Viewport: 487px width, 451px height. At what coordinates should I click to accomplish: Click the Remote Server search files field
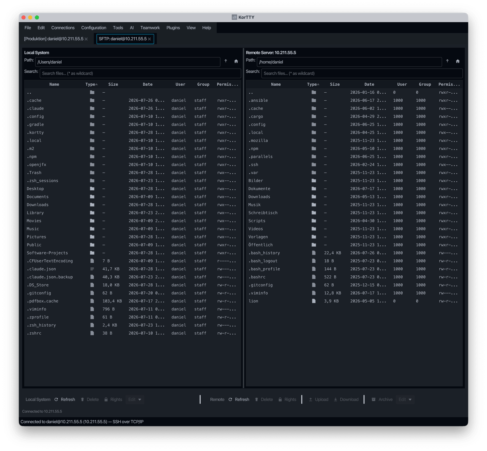(x=362, y=73)
